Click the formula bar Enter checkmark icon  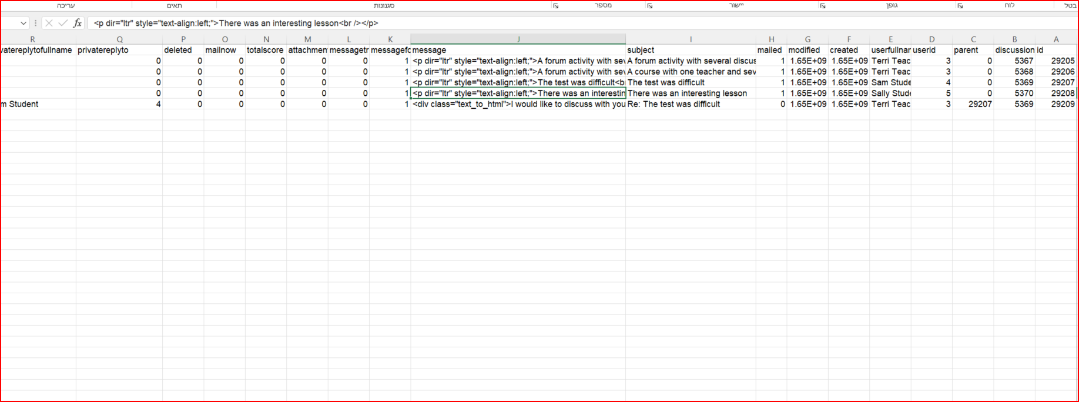click(63, 24)
